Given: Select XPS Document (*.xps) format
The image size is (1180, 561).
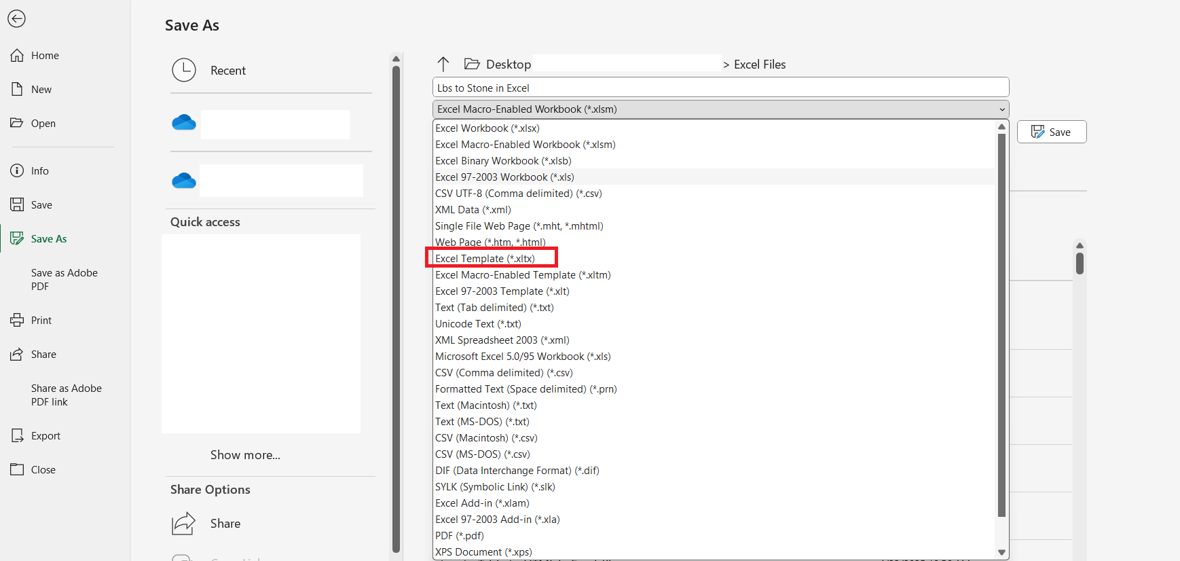Looking at the screenshot, I should [714, 552].
